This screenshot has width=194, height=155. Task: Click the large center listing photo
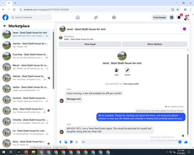pos(122,56)
